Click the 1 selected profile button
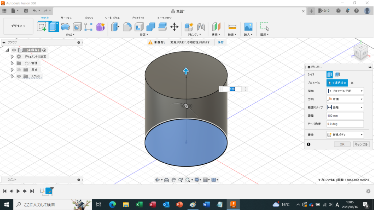 (x=337, y=83)
